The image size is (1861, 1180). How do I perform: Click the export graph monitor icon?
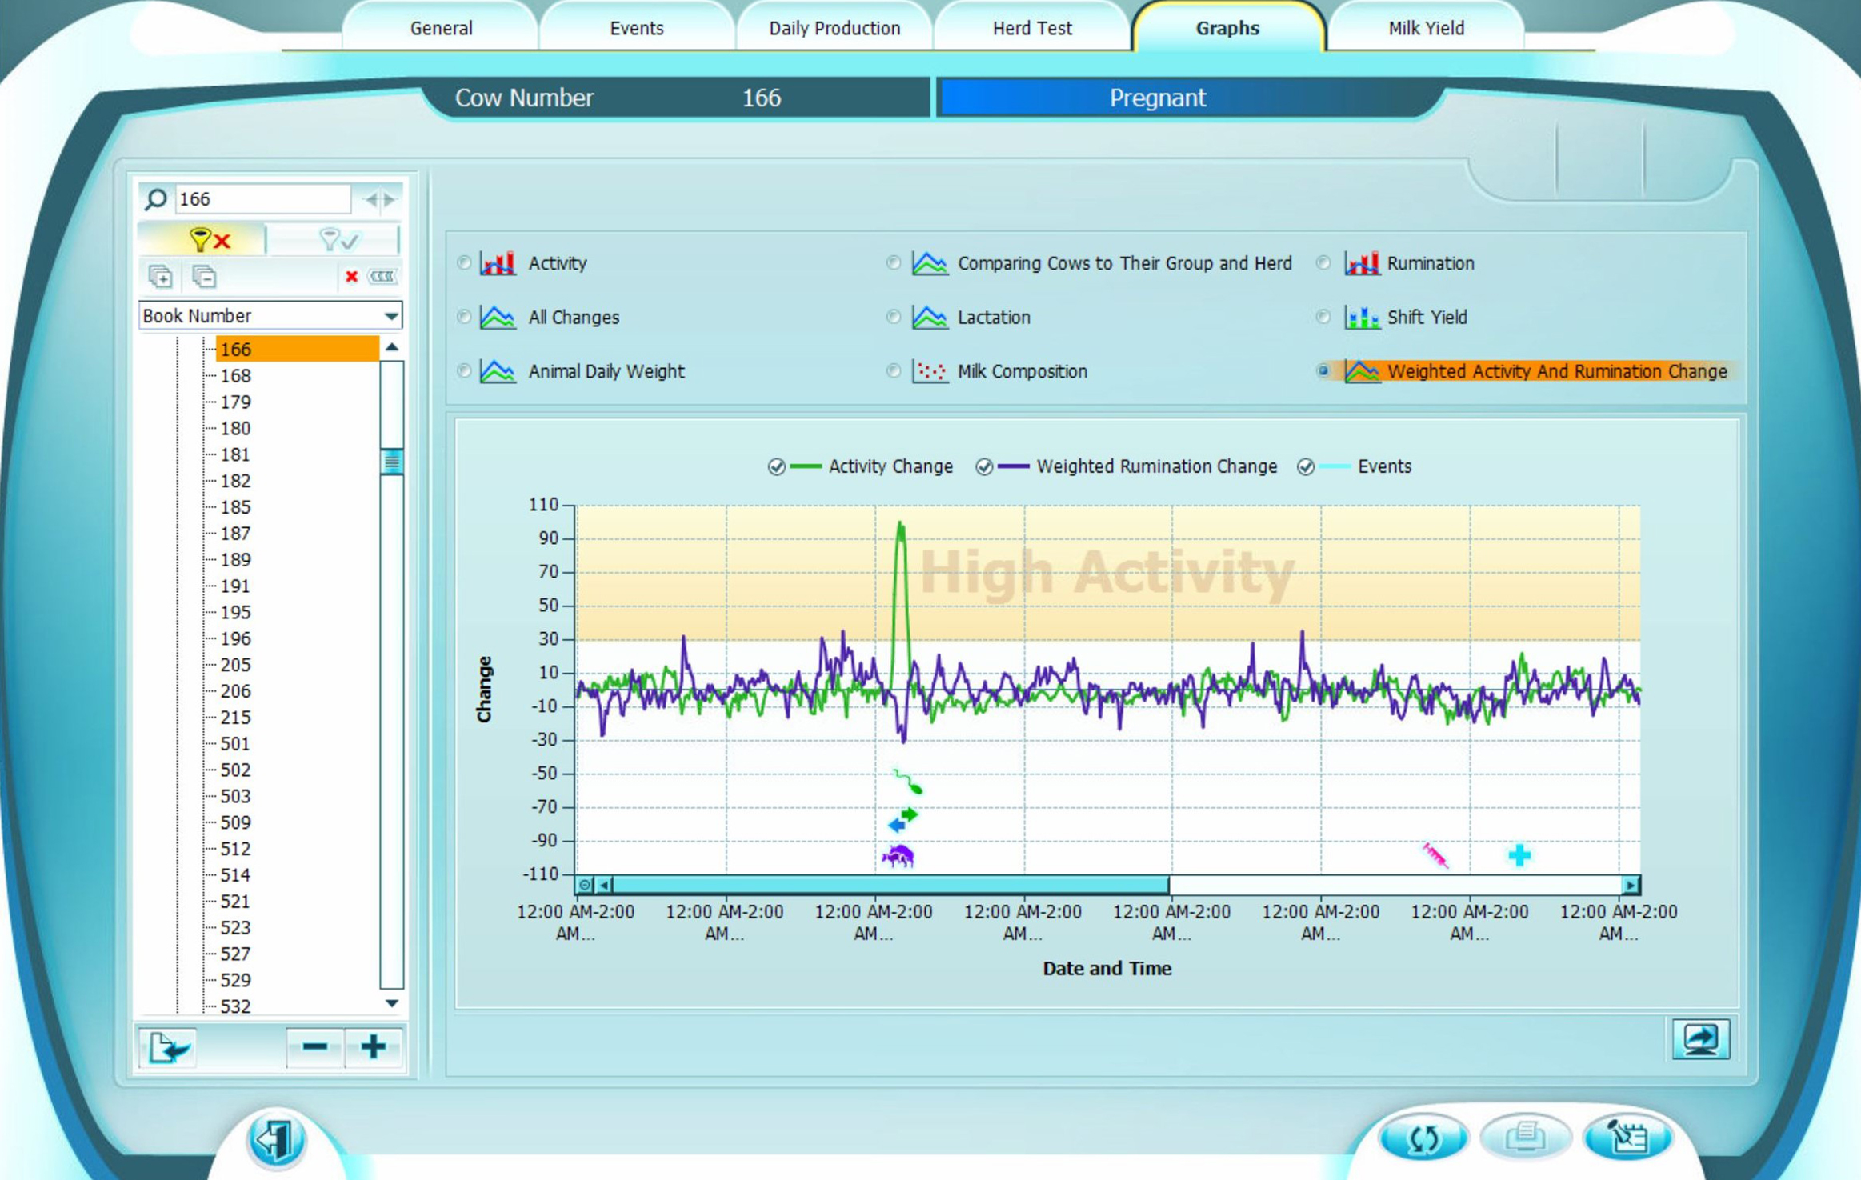pos(1700,1039)
